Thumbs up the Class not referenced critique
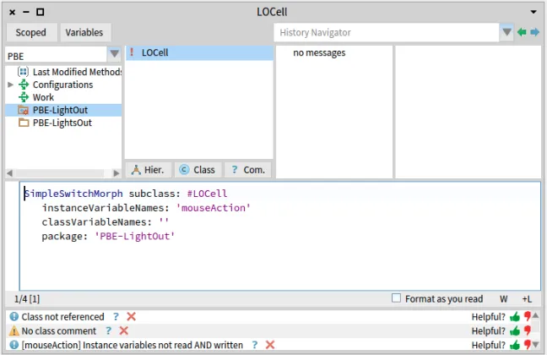This screenshot has width=547, height=355. coord(515,317)
